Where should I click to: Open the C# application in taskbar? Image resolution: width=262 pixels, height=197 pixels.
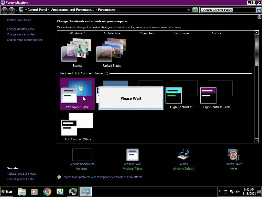(60, 192)
